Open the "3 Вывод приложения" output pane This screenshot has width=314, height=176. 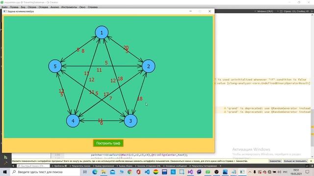point(104,166)
